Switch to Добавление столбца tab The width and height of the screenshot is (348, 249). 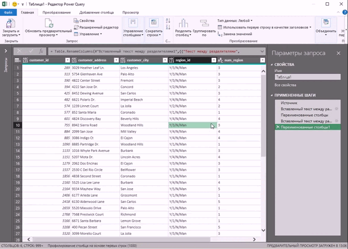(97, 13)
